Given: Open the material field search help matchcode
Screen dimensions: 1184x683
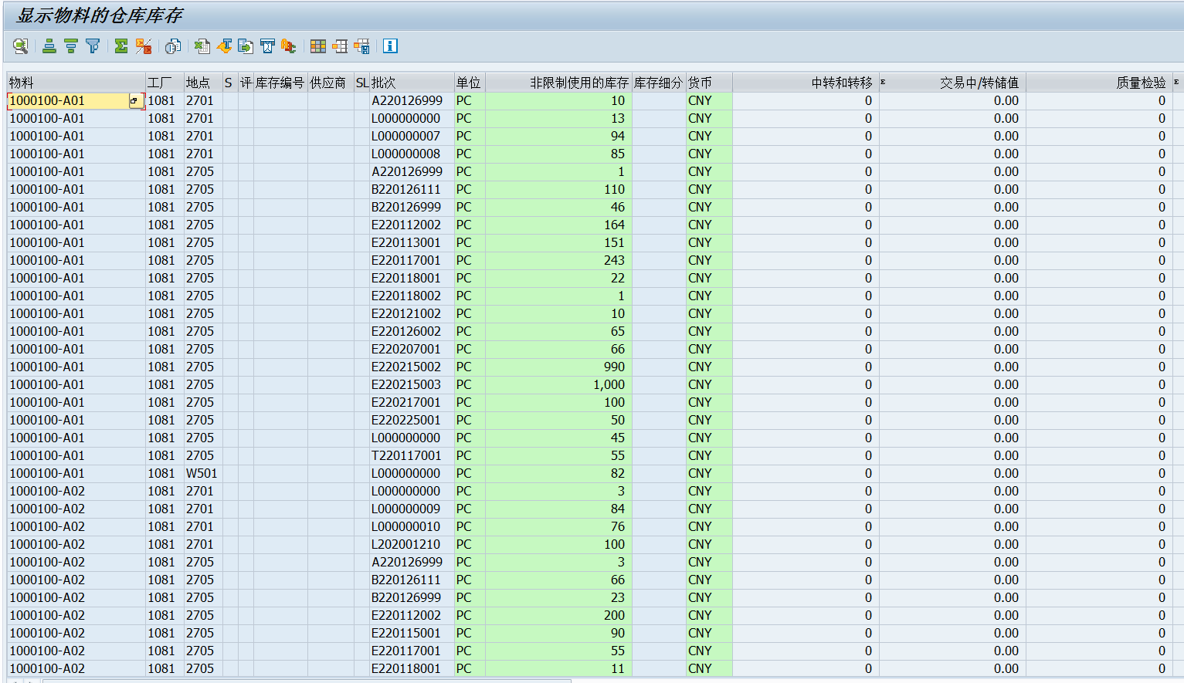Looking at the screenshot, I should point(134,100).
